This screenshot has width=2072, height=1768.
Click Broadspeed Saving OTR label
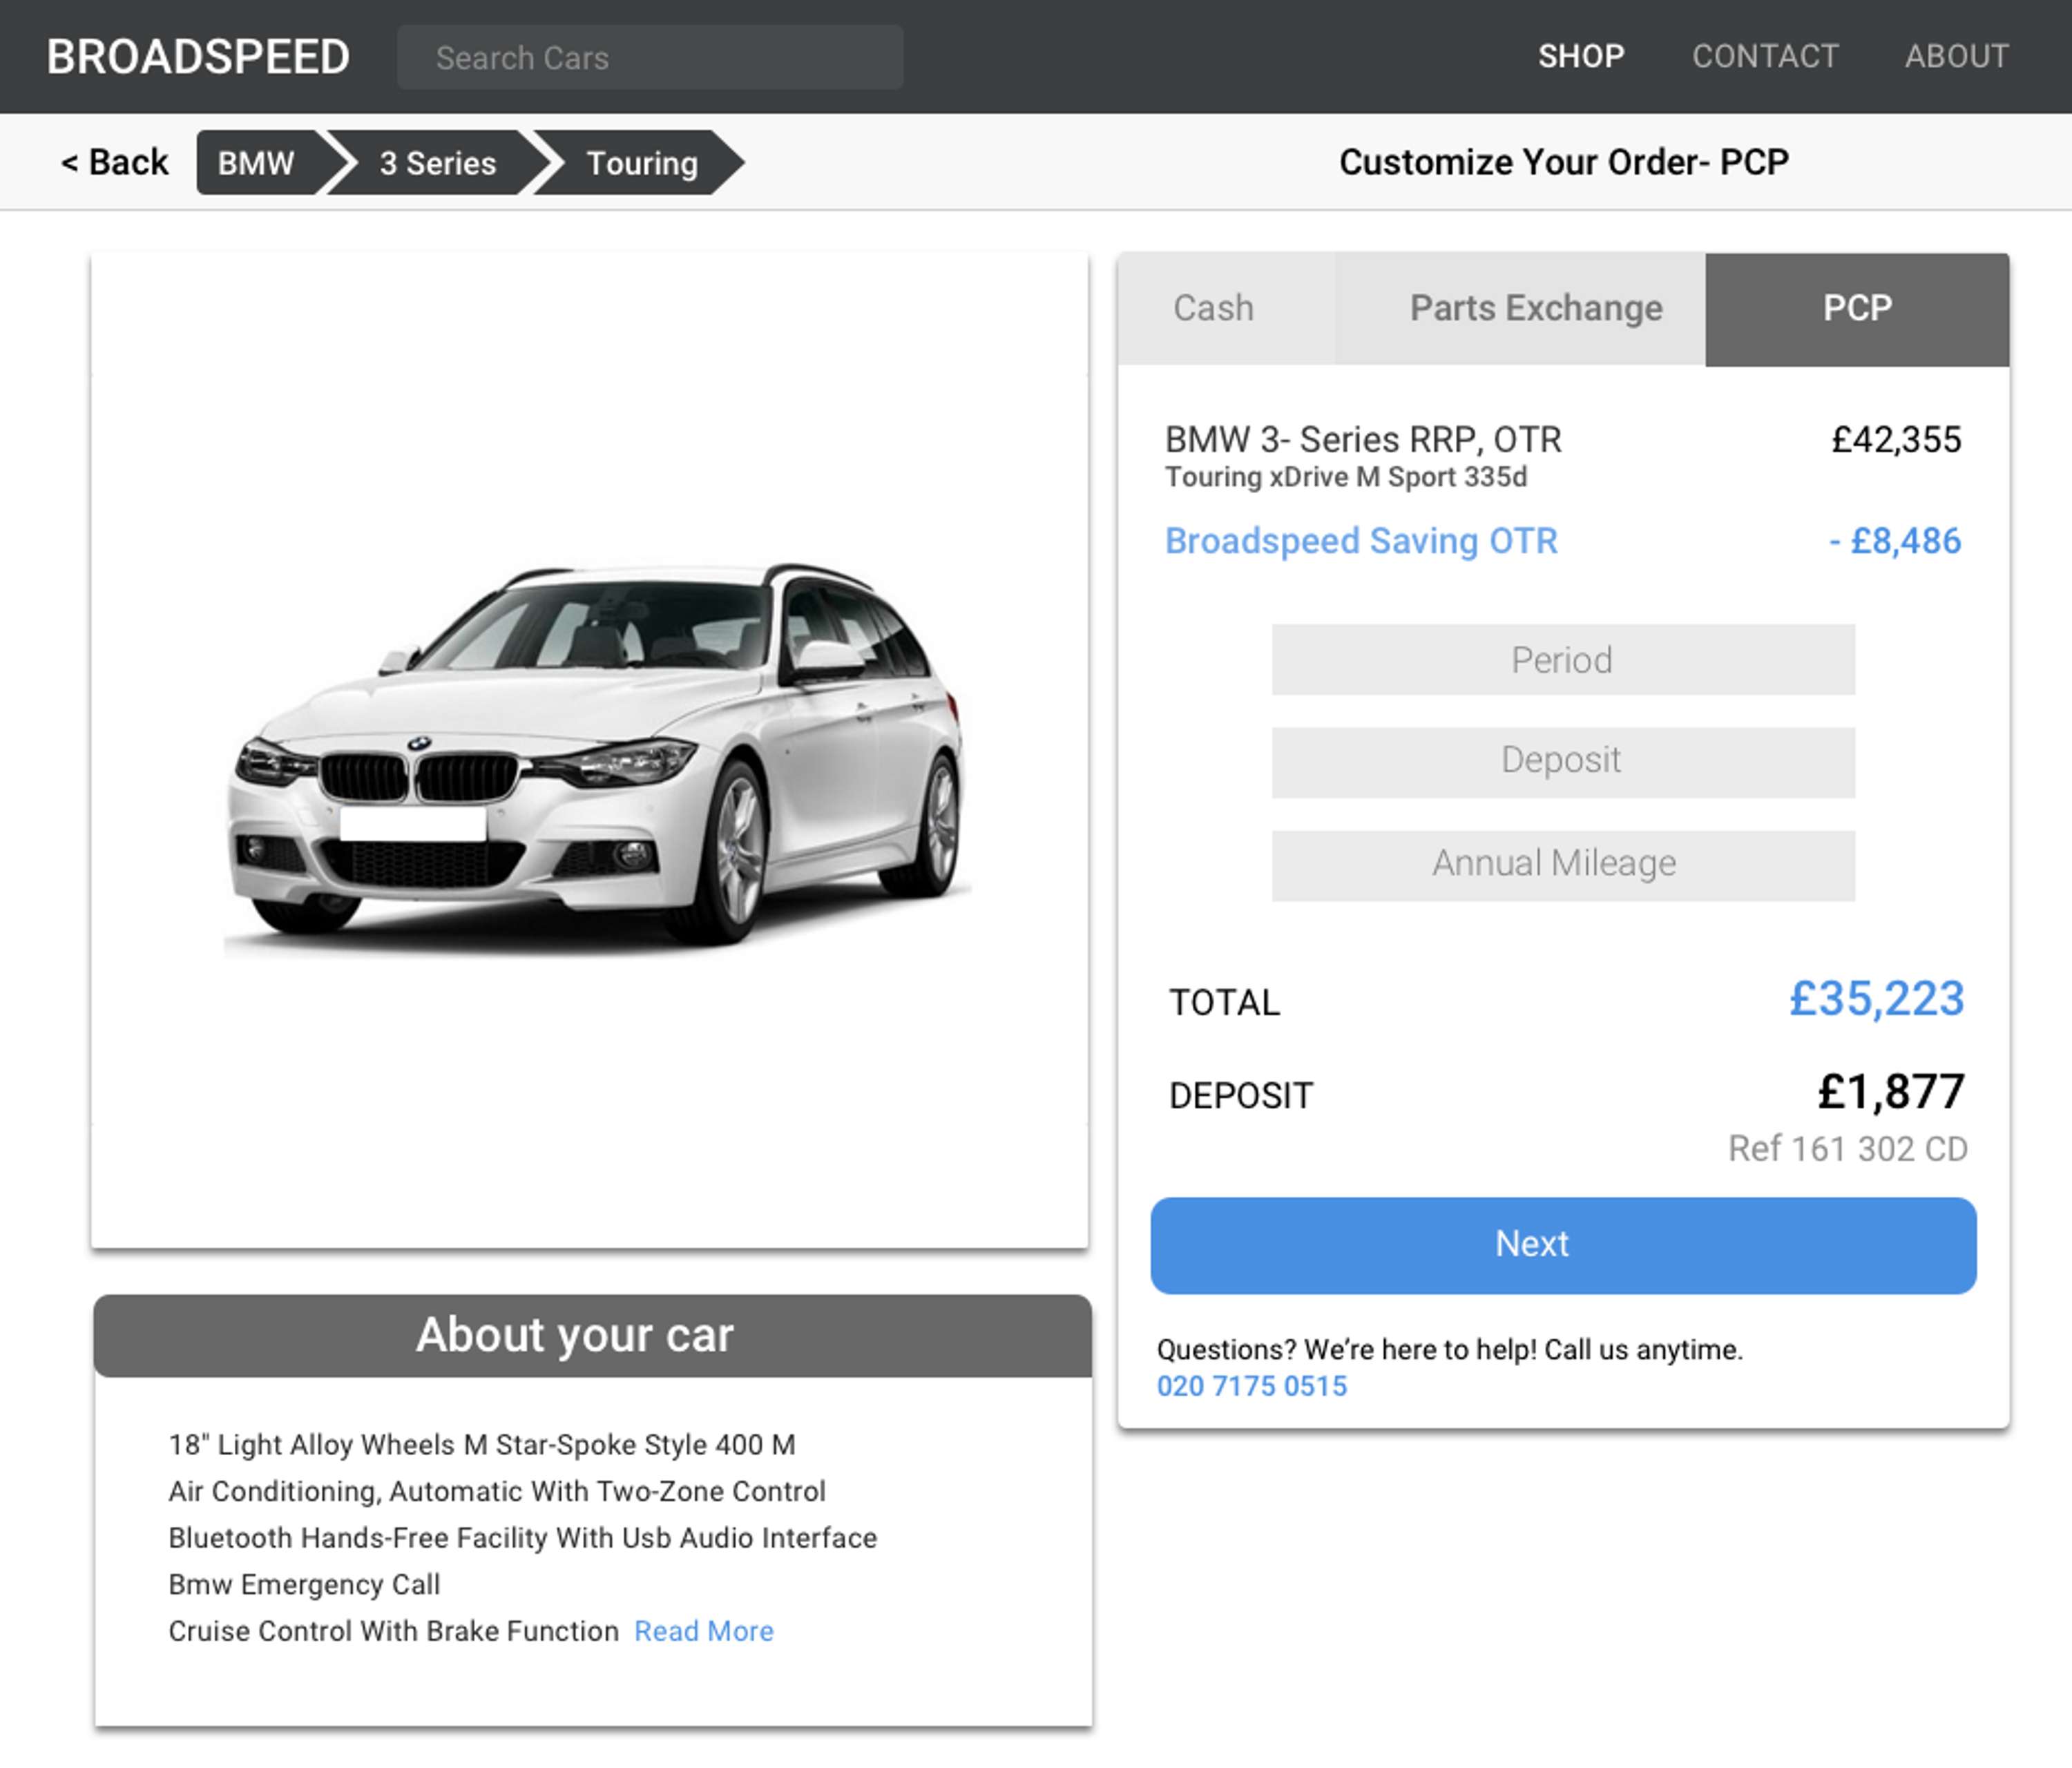point(1361,541)
